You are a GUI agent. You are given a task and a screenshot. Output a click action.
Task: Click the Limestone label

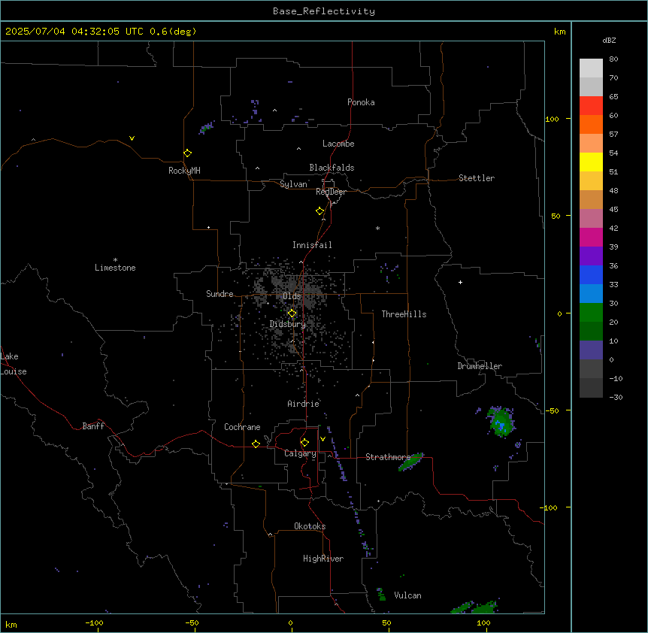[115, 268]
